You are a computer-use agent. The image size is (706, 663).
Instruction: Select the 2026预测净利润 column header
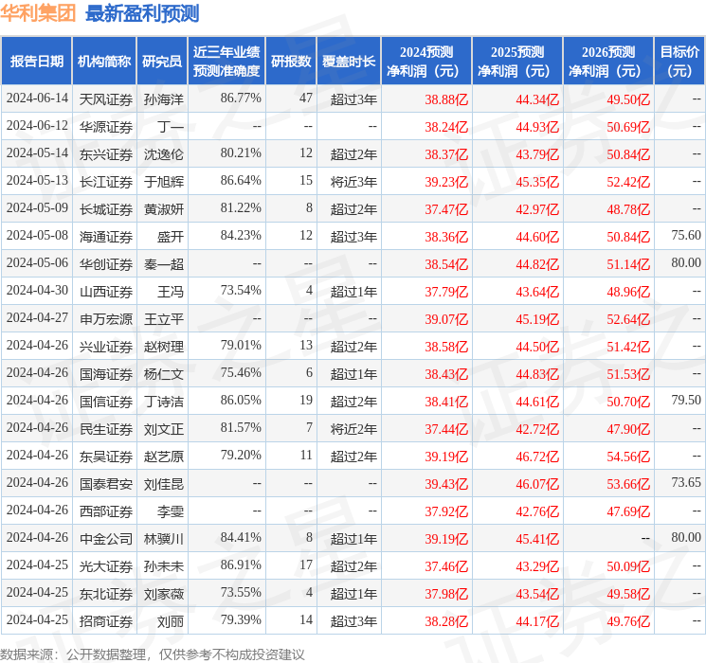coord(607,62)
